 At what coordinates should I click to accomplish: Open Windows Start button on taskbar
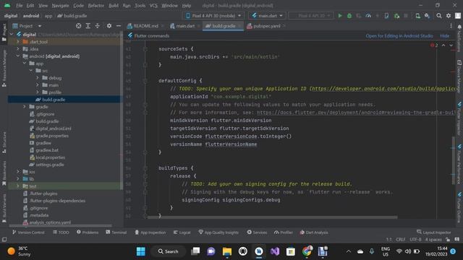[x=141, y=251]
